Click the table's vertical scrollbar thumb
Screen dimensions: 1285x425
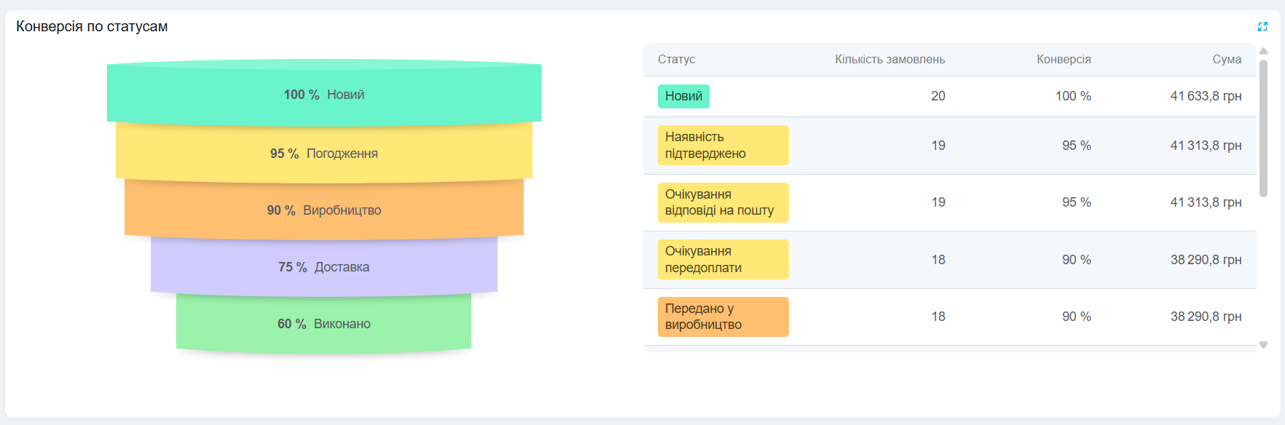click(1263, 127)
